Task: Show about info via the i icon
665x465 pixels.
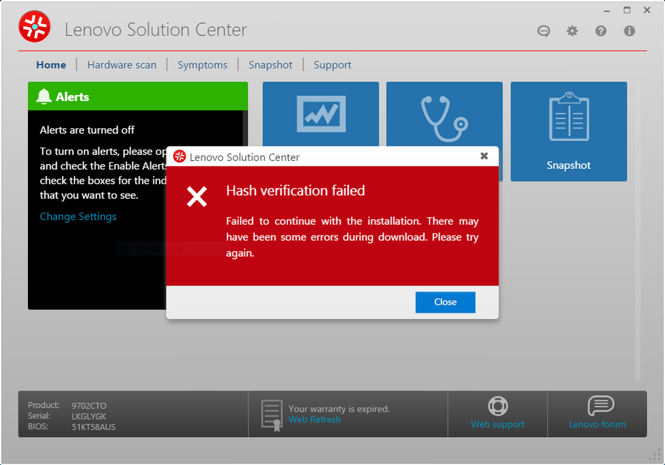Action: click(x=629, y=31)
